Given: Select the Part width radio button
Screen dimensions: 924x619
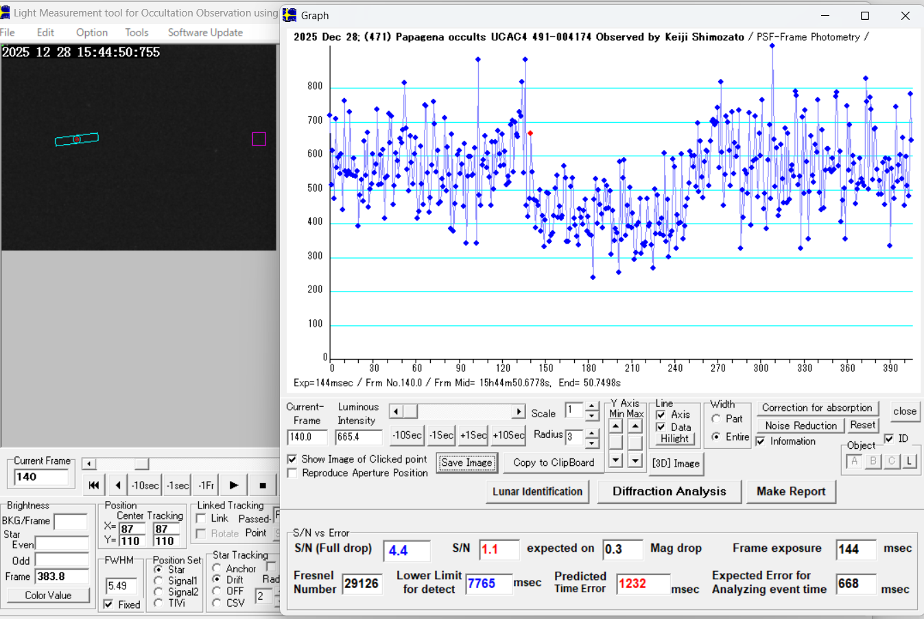Looking at the screenshot, I should [716, 419].
